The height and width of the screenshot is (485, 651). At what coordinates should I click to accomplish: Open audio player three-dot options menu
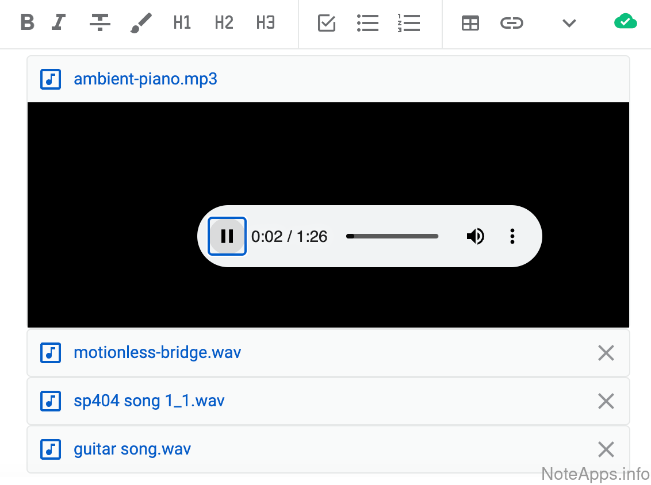[512, 236]
